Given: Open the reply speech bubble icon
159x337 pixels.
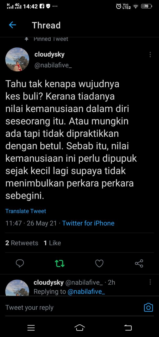Looking at the screenshot, I should (x=20, y=263).
